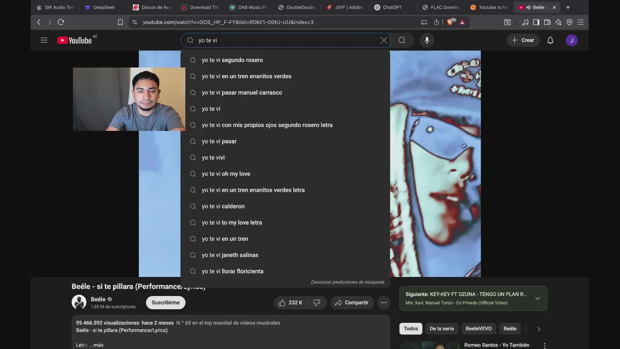Switch to the Youtube to MP3 tab
620x349 pixels.
pyautogui.click(x=489, y=7)
